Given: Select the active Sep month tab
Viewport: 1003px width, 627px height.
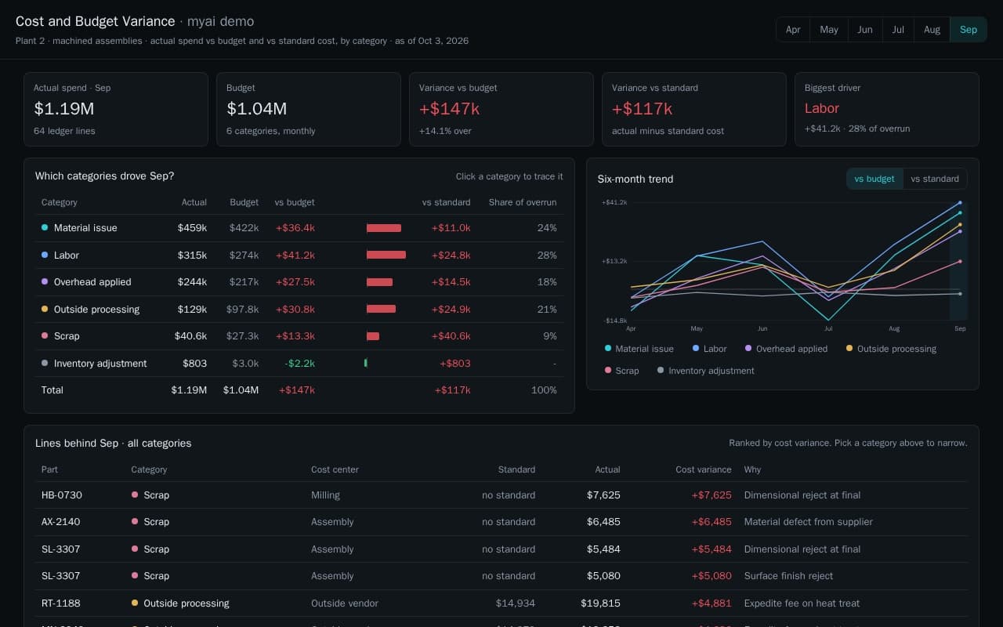Looking at the screenshot, I should 969,30.
